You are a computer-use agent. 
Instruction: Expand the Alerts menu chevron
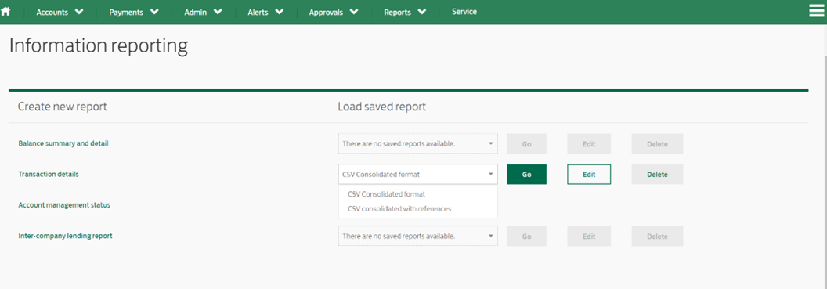pyautogui.click(x=280, y=12)
